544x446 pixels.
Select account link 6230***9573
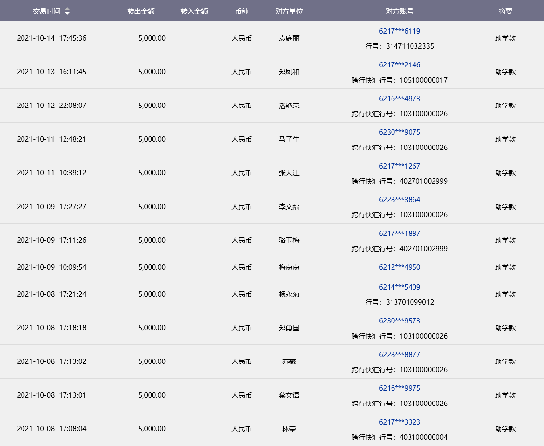click(399, 321)
